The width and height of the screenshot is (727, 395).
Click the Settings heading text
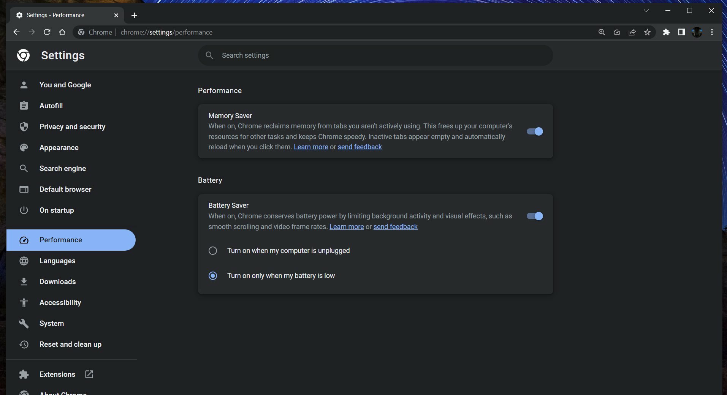point(63,55)
